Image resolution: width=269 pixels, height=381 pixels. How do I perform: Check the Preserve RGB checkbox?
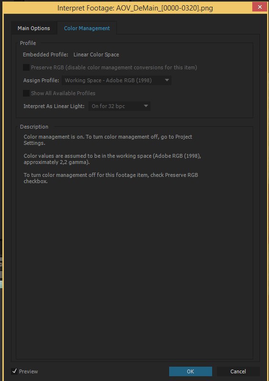pos(26,67)
